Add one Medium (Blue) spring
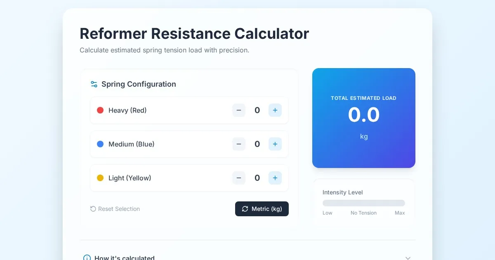This screenshot has width=495, height=260. click(275, 144)
